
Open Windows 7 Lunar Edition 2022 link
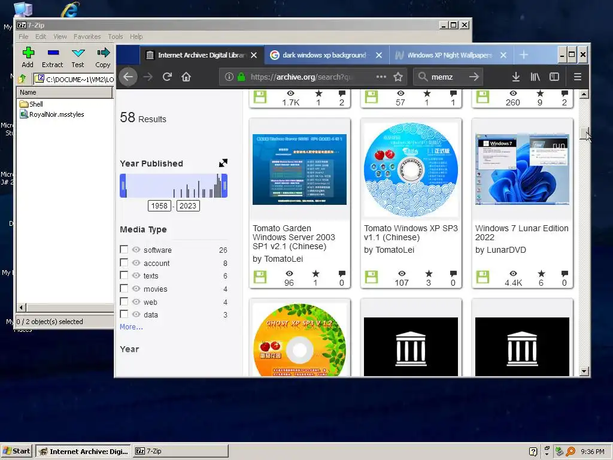pos(521,233)
